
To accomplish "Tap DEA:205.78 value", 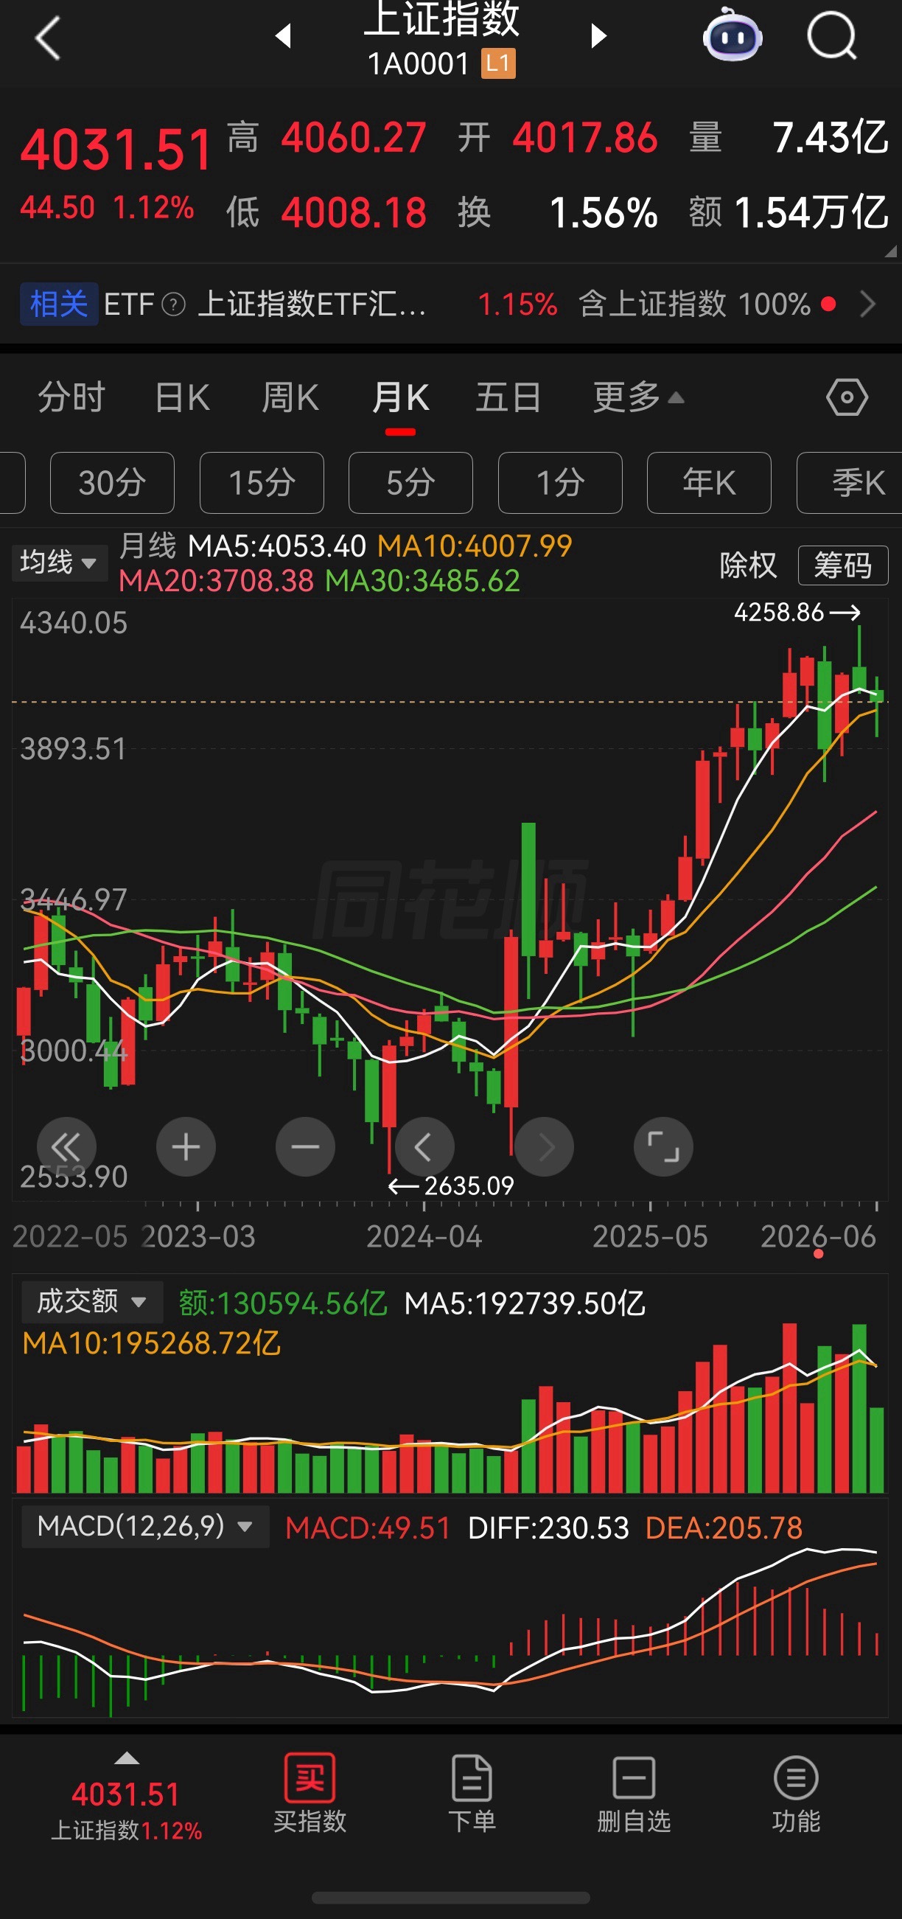I will tap(724, 1528).
